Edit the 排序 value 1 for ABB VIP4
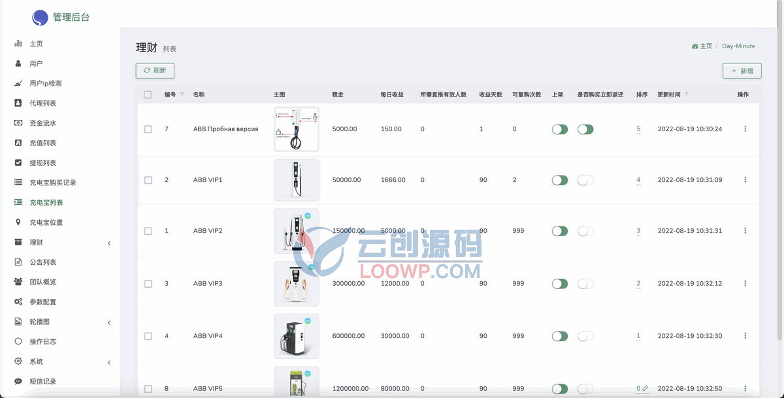 [x=638, y=336]
